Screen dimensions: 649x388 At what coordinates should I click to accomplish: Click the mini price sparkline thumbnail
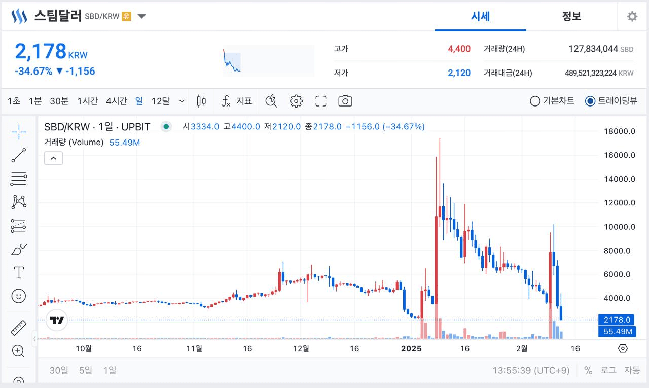click(268, 60)
